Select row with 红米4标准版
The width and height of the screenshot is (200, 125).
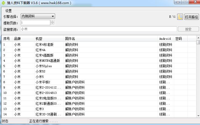99,45
